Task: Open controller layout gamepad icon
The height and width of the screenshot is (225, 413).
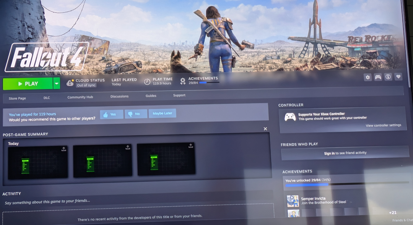Action: [x=378, y=77]
